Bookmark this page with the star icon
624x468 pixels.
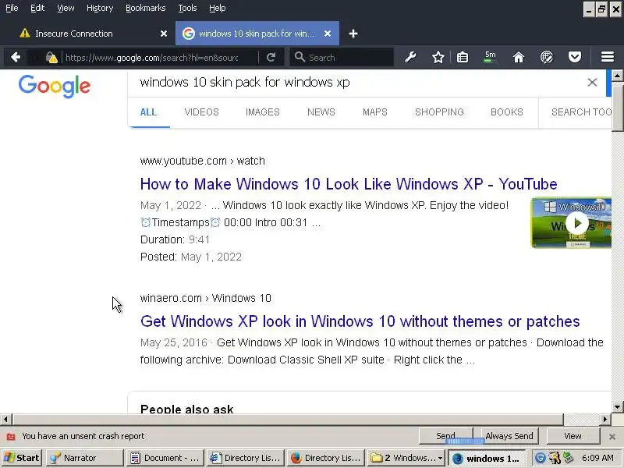[x=438, y=57]
